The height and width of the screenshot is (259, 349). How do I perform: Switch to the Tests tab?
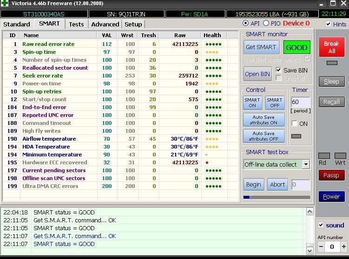point(76,24)
